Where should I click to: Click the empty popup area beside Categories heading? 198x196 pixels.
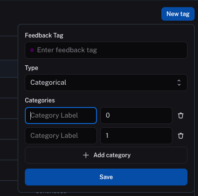[x=121, y=100]
